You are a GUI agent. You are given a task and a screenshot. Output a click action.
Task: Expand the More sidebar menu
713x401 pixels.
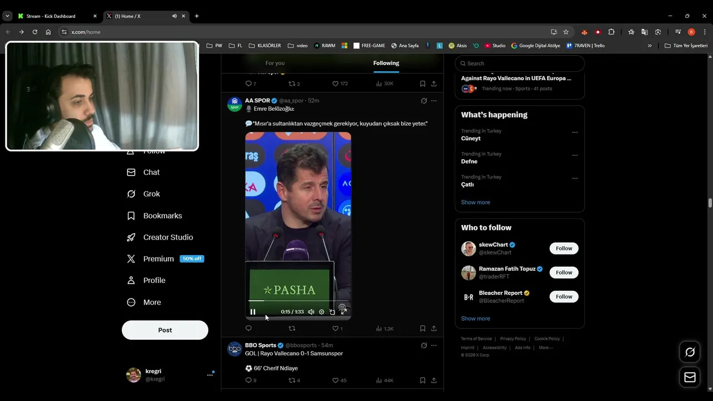point(144,302)
